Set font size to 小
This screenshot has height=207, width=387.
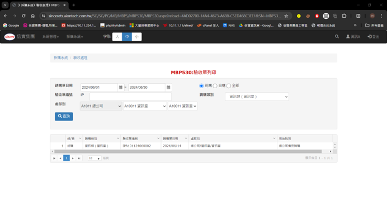click(136, 37)
